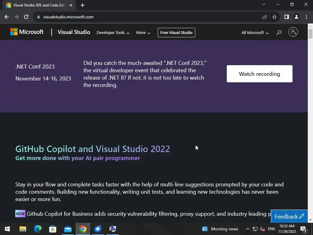Image resolution: width=313 pixels, height=235 pixels.
Task: Bookmark this page with the star icon
Action: pyautogui.click(x=274, y=17)
